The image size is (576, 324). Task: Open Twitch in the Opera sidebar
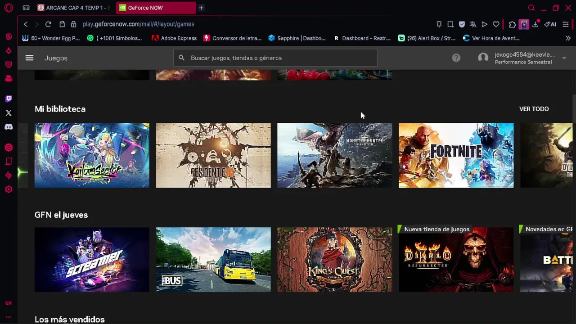(9, 99)
